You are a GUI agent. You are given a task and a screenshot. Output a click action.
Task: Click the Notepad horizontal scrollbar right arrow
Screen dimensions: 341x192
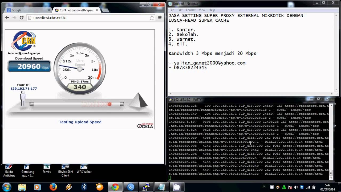(332, 94)
